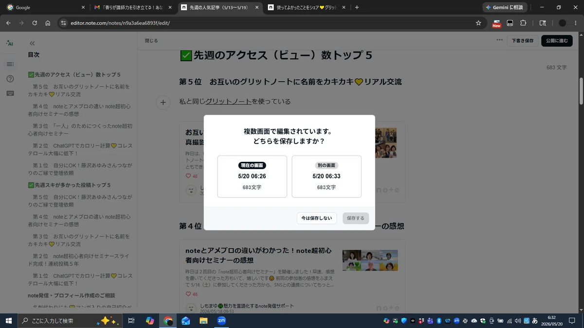
Task: Switch to the 先週の人気記事 note tab
Action: (x=220, y=7)
